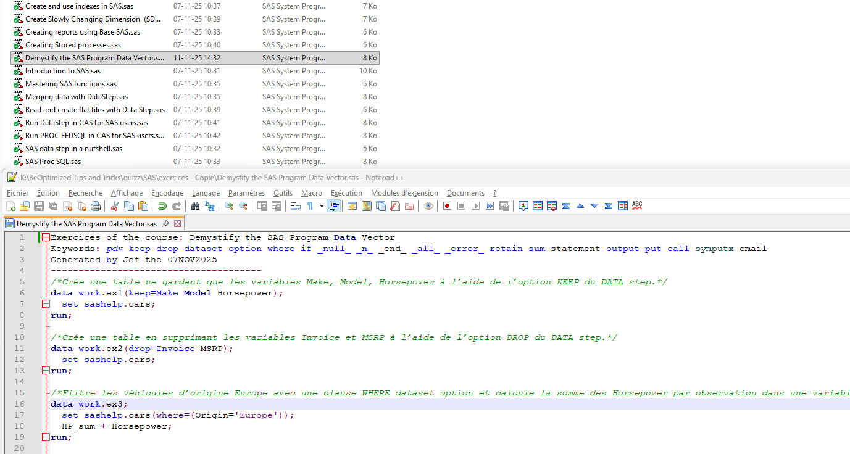
Task: Open the Modules d'extension menu
Action: pyautogui.click(x=404, y=193)
